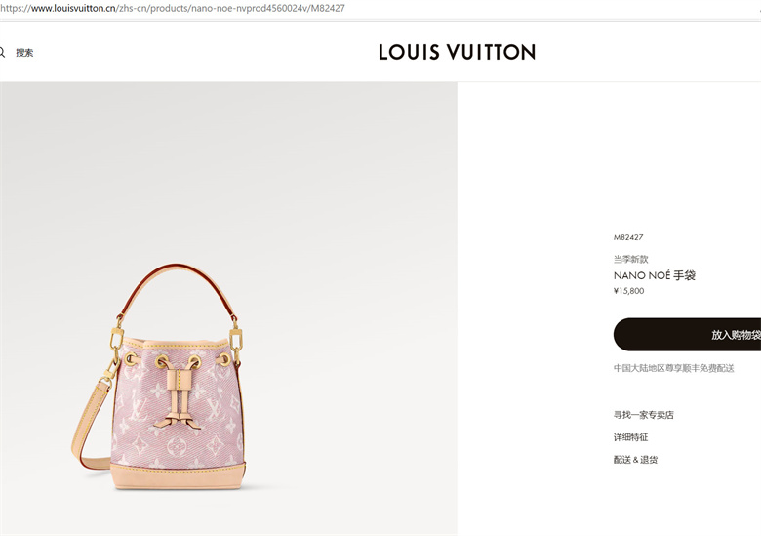Viewport: 761px width, 536px height.
Task: Click the ¥15,800 price
Action: [x=628, y=291]
